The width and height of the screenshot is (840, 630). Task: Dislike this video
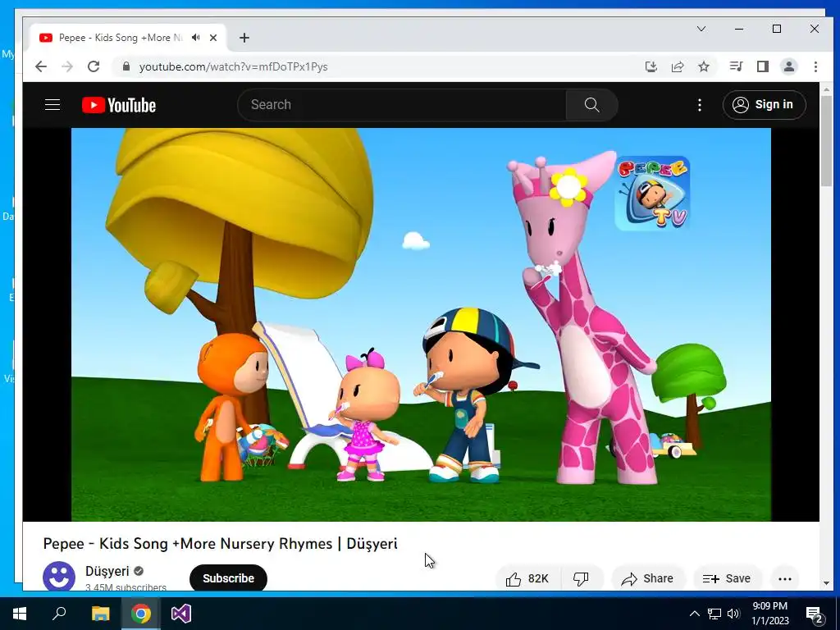coord(581,578)
